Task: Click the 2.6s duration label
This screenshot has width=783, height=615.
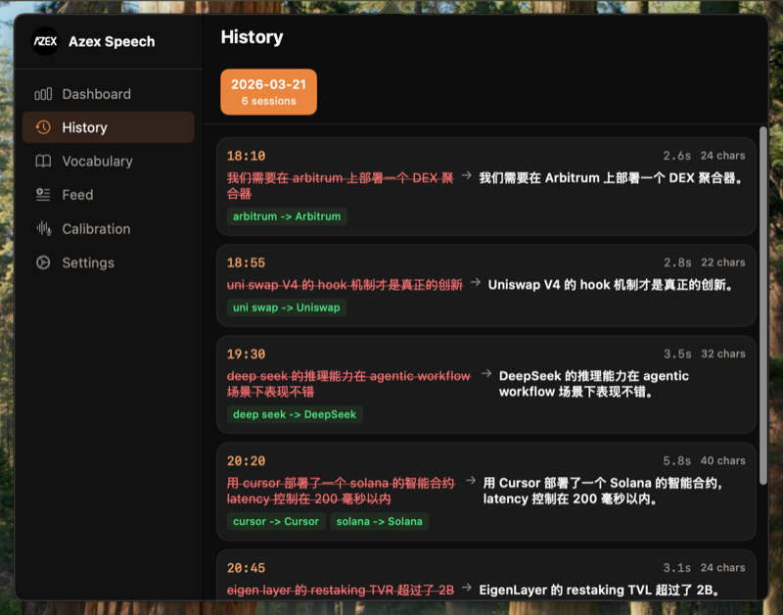Action: 676,156
